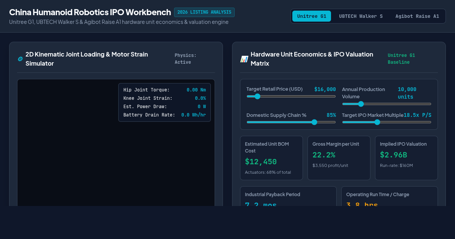Adjust the Annual Production Volume slider
The width and height of the screenshot is (455, 239).
[x=387, y=104]
